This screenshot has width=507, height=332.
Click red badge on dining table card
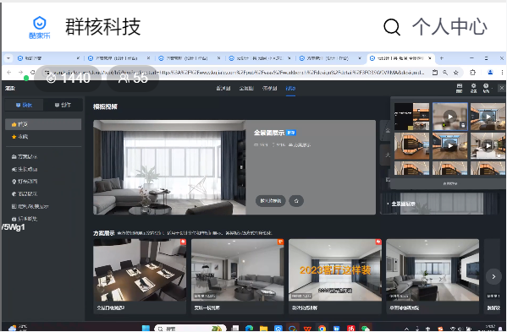click(183, 242)
